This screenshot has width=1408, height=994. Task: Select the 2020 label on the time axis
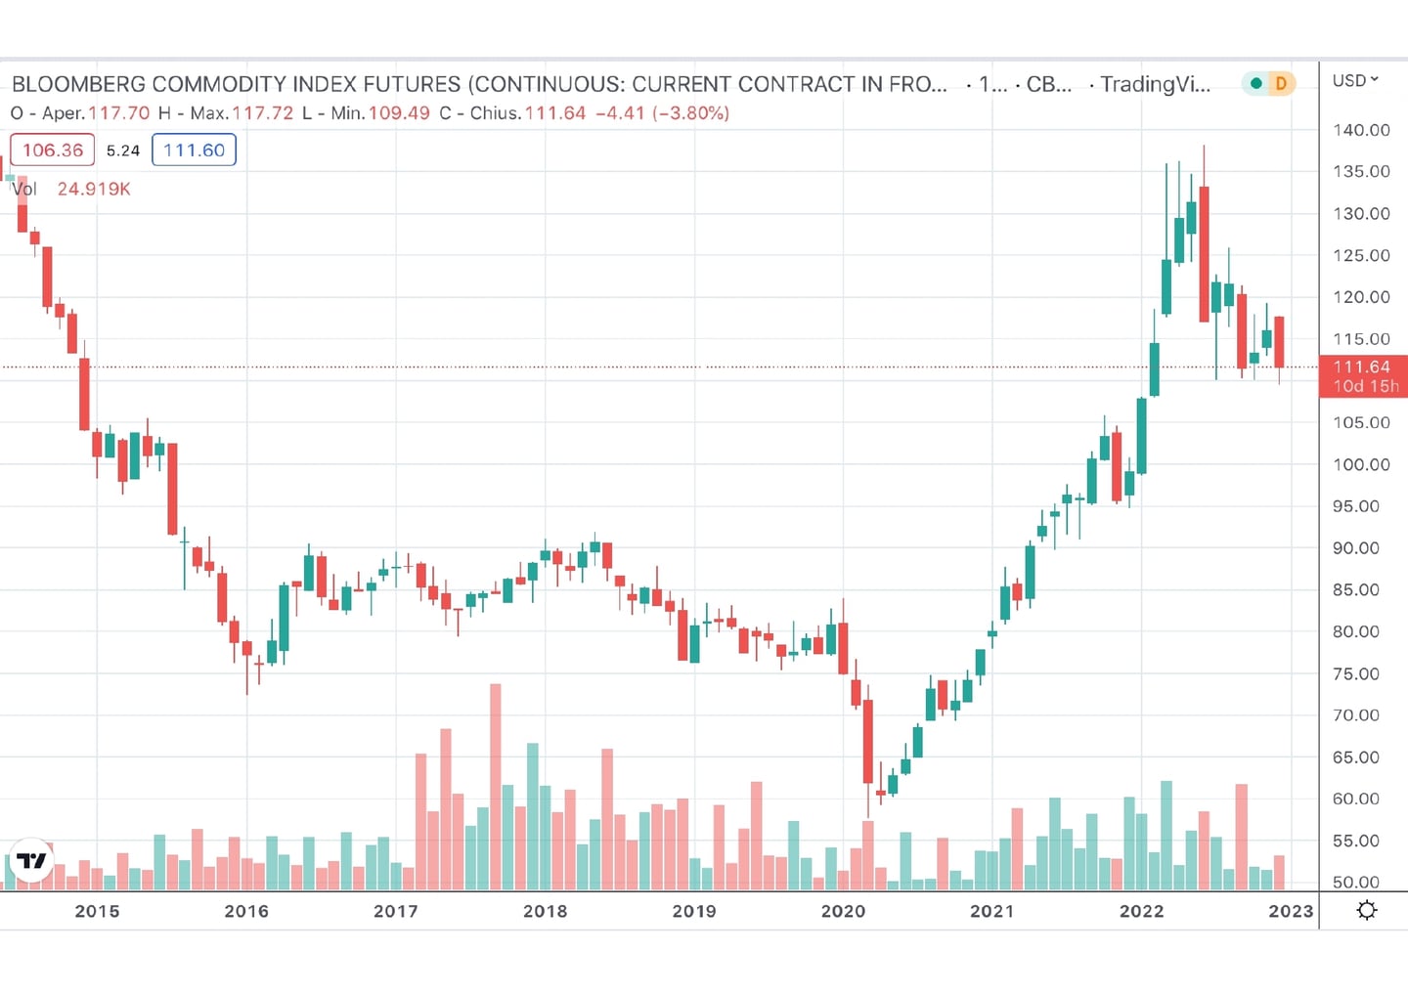point(844,911)
